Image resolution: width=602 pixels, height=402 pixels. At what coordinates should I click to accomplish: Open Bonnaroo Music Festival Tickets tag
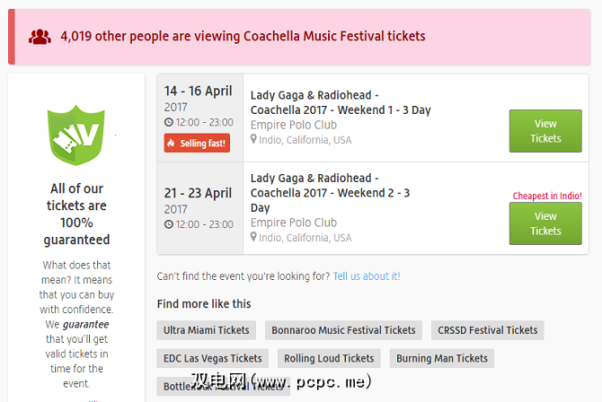click(343, 330)
